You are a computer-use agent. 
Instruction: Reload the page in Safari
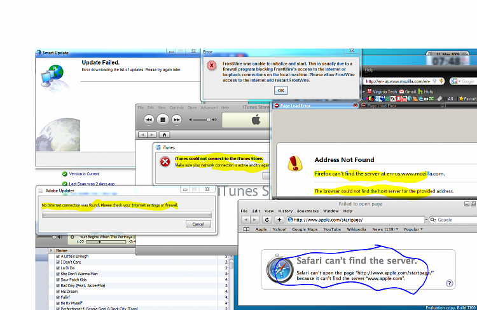pos(266,219)
